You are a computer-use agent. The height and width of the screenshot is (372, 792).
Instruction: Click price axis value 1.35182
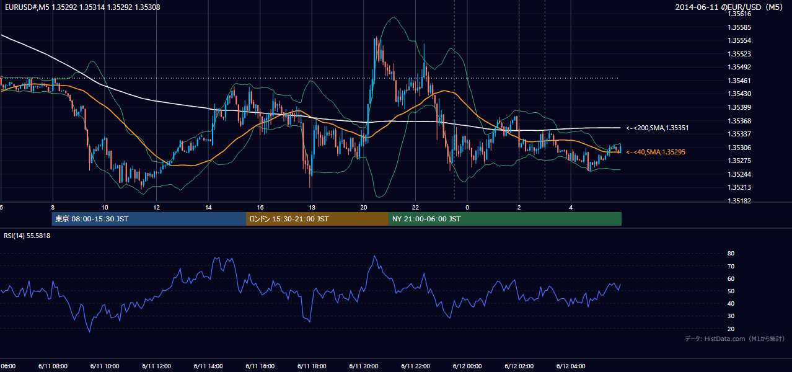(740, 201)
